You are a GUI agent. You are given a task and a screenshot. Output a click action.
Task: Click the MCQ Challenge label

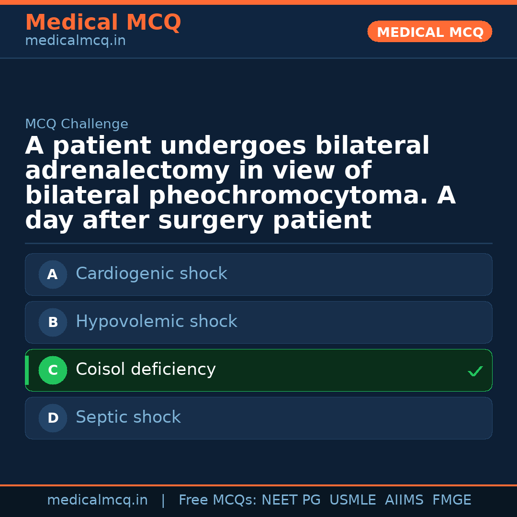77,124
